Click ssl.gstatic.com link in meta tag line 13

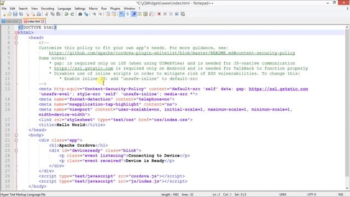pyautogui.click(x=278, y=89)
